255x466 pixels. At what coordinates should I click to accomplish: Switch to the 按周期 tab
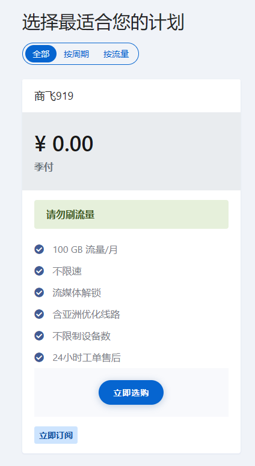coord(76,54)
